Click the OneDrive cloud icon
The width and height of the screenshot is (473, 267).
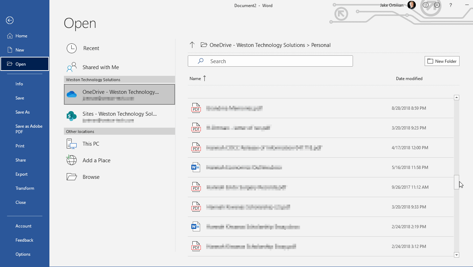(72, 94)
